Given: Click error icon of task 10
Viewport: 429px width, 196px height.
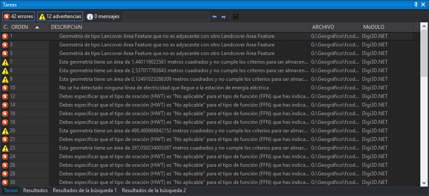Looking at the screenshot, I should pyautogui.click(x=5, y=88).
